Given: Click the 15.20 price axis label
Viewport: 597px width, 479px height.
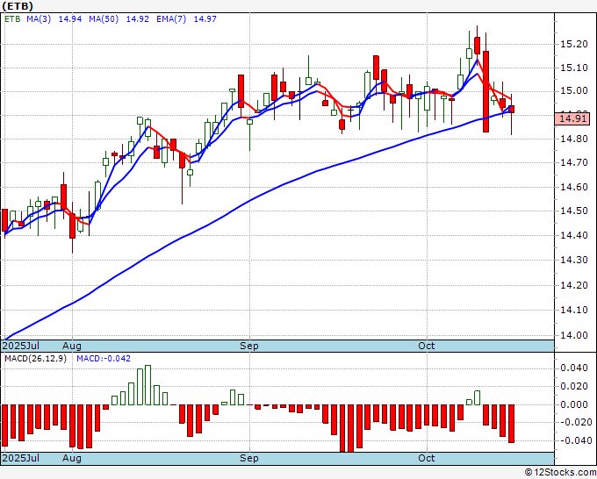Looking at the screenshot, I should click(x=574, y=45).
